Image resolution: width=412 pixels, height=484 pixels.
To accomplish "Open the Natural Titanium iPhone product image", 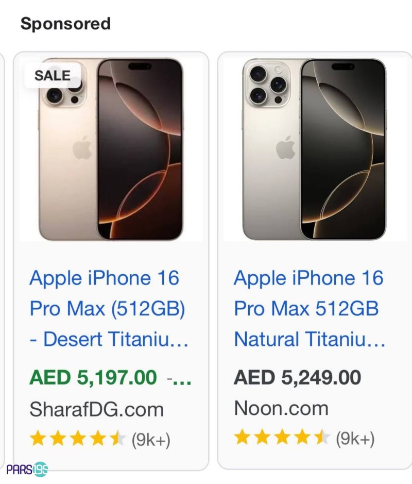I will (315, 149).
